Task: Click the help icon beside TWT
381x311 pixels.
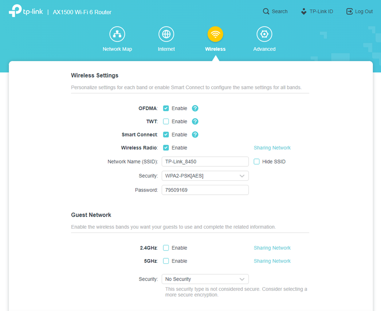Action: (195, 121)
